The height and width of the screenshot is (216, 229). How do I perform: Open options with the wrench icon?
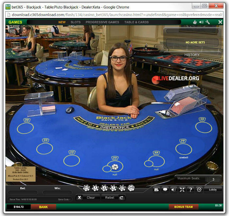pos(207,22)
